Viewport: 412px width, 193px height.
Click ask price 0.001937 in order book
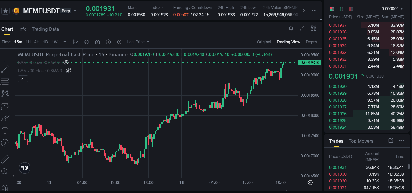click(338, 25)
